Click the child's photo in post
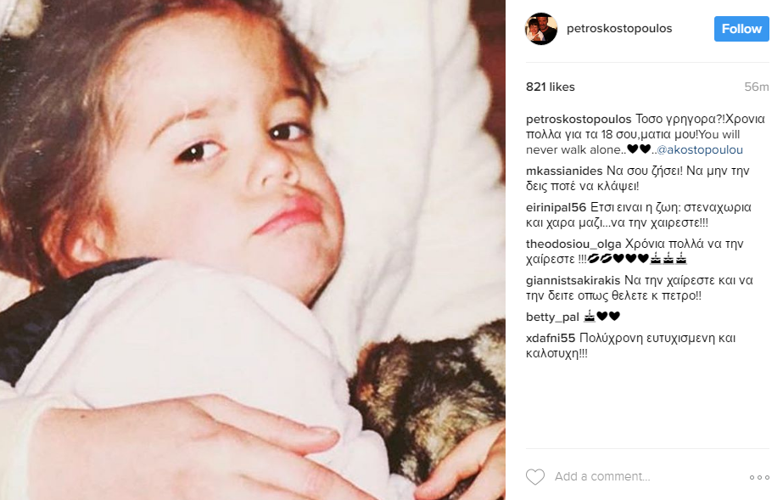Viewport: 783px width, 500px height. [253, 250]
